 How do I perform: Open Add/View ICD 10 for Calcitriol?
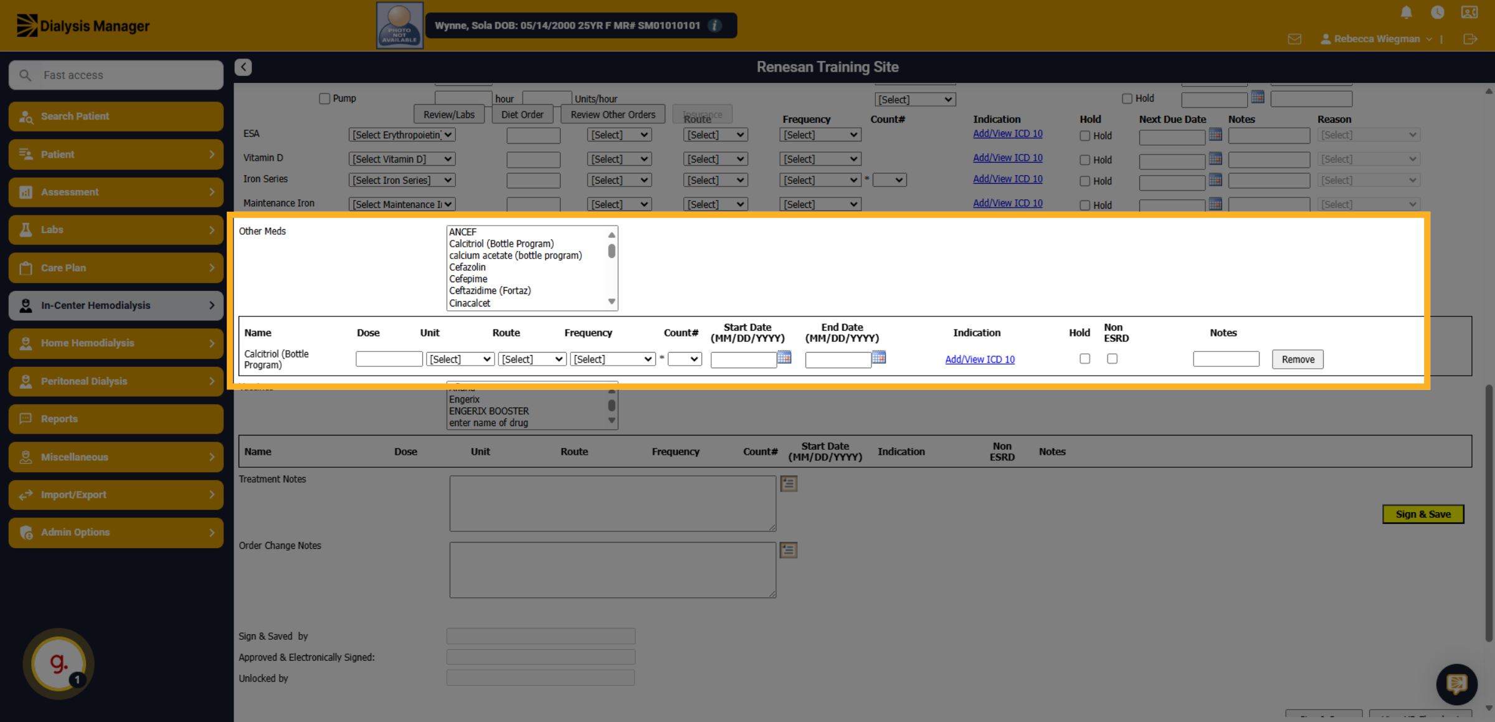[980, 359]
